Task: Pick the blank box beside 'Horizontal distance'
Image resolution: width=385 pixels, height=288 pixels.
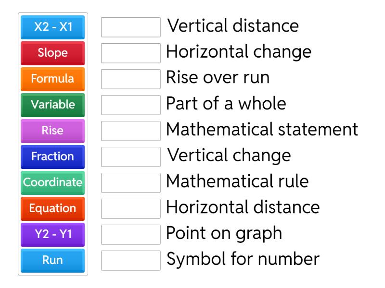Action: click(x=131, y=209)
